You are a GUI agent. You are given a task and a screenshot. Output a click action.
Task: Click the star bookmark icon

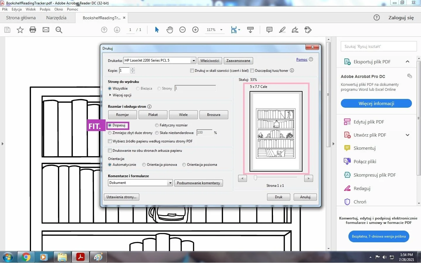coord(20,30)
